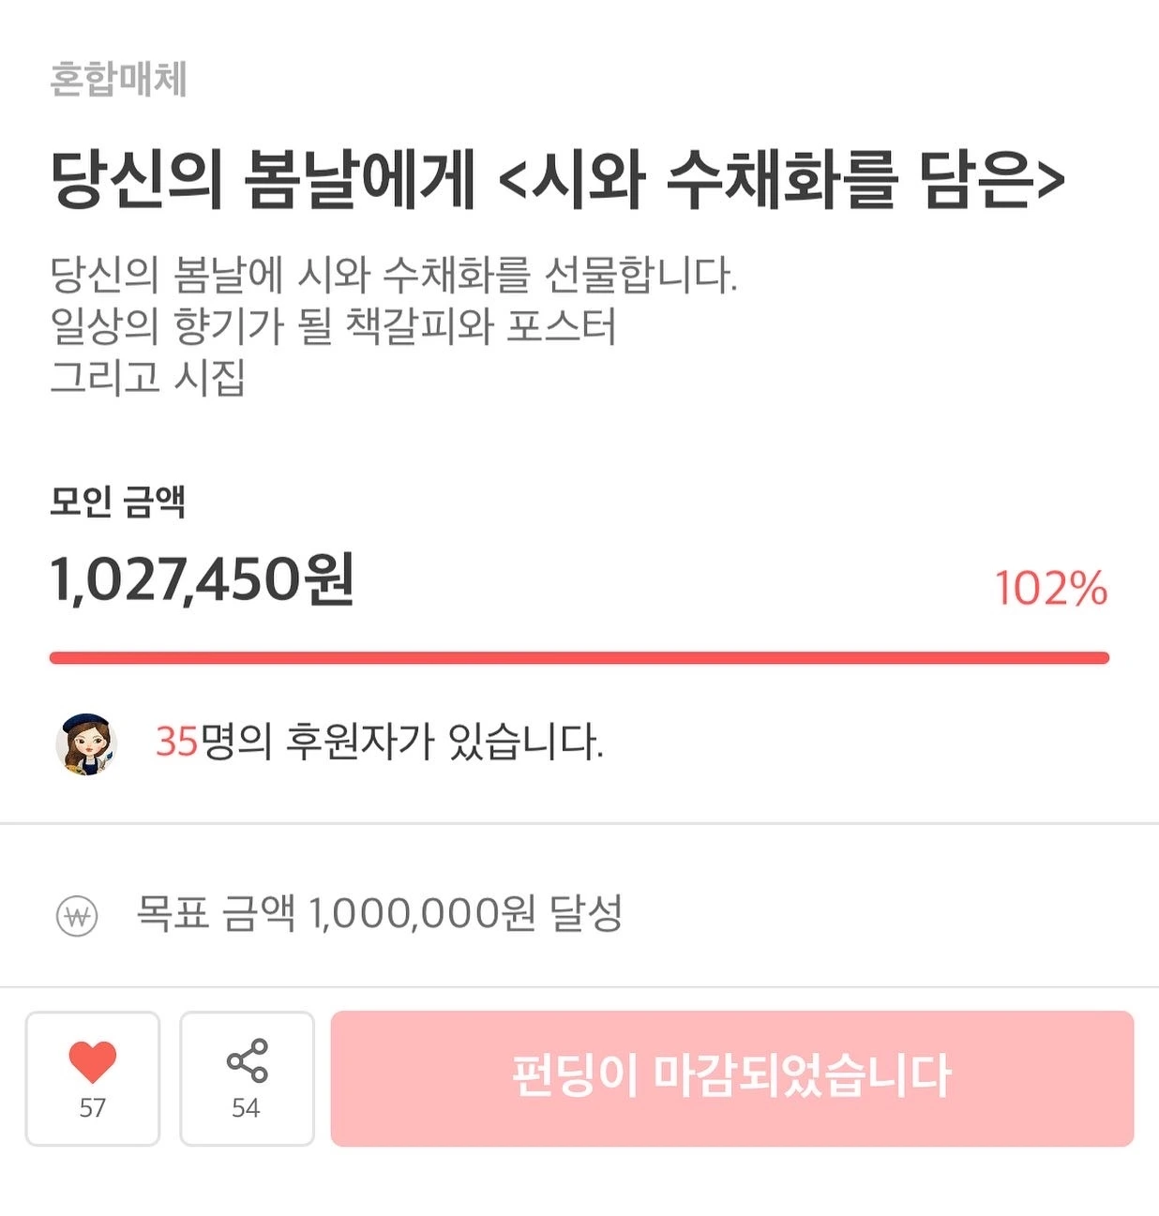Click the 1,027,450원 raised amount
This screenshot has width=1159, height=1216.
click(x=202, y=578)
